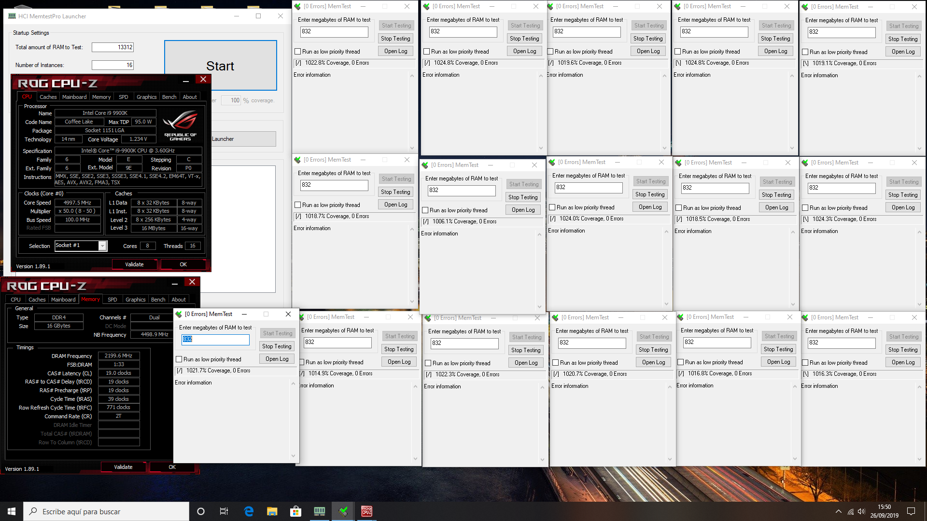
Task: Open Microsoft Store from taskbar
Action: 295,511
